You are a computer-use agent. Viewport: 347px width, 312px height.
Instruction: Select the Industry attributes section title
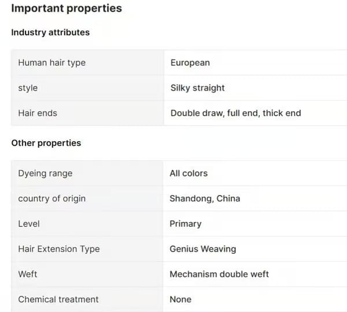click(x=50, y=33)
